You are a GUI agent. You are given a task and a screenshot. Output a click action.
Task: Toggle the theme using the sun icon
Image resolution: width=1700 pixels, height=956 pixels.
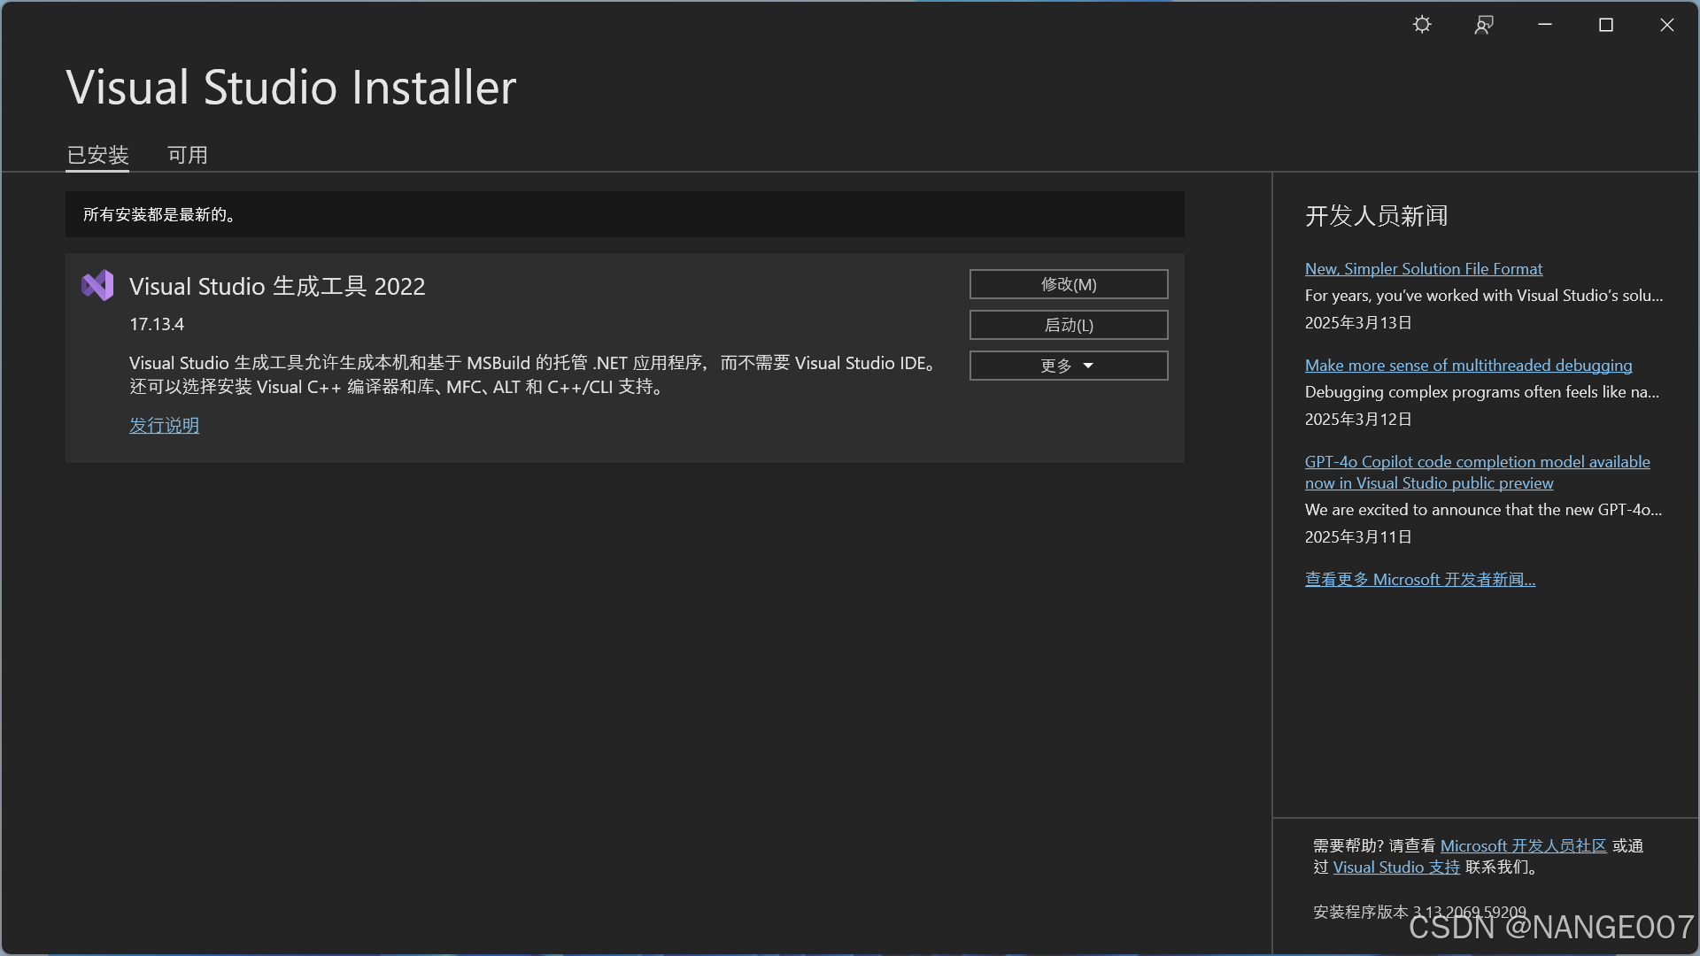[x=1422, y=25]
